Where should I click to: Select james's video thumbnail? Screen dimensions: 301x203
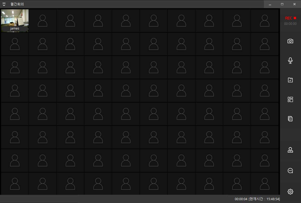[x=15, y=21]
